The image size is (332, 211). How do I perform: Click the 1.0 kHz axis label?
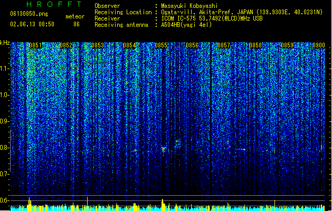[x=5, y=95]
